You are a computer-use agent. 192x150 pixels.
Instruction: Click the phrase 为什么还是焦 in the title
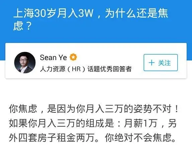tap(136, 13)
